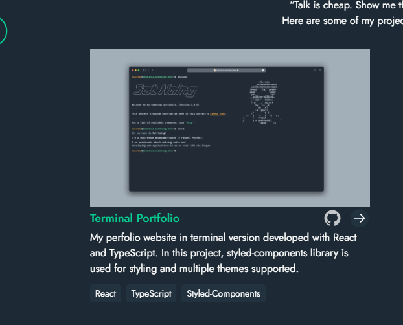Click the arrow icon to visit project

point(360,218)
